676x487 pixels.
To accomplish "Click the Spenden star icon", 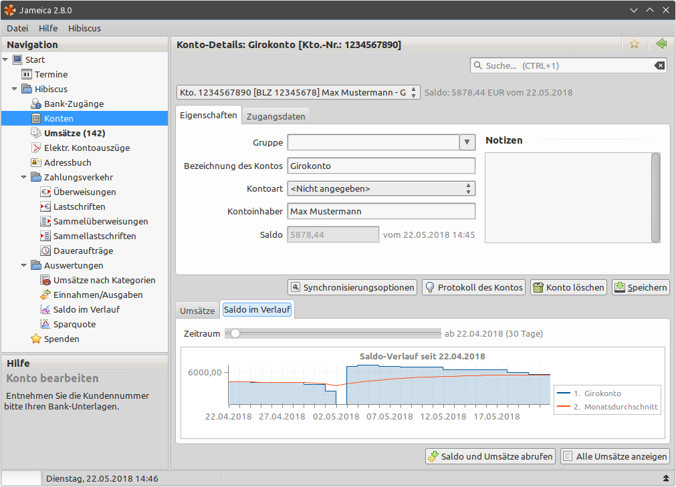I will 36,339.
